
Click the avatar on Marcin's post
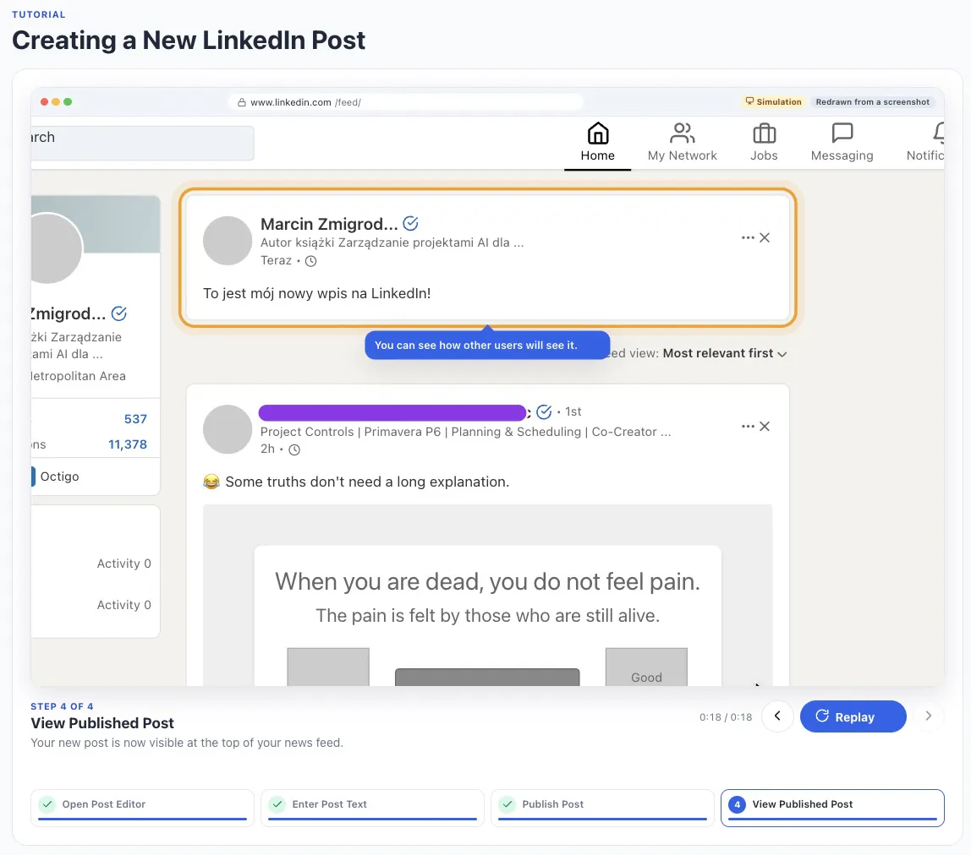228,241
